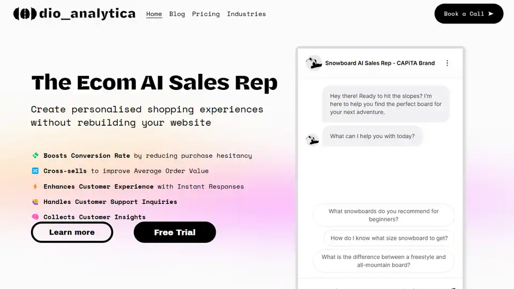This screenshot has width=514, height=289.
Task: Start the Free Trial
Action: tap(175, 232)
